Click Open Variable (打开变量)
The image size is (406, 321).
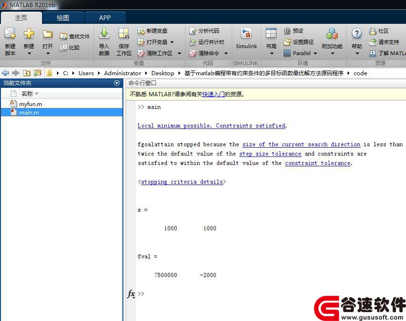pyautogui.click(x=152, y=42)
